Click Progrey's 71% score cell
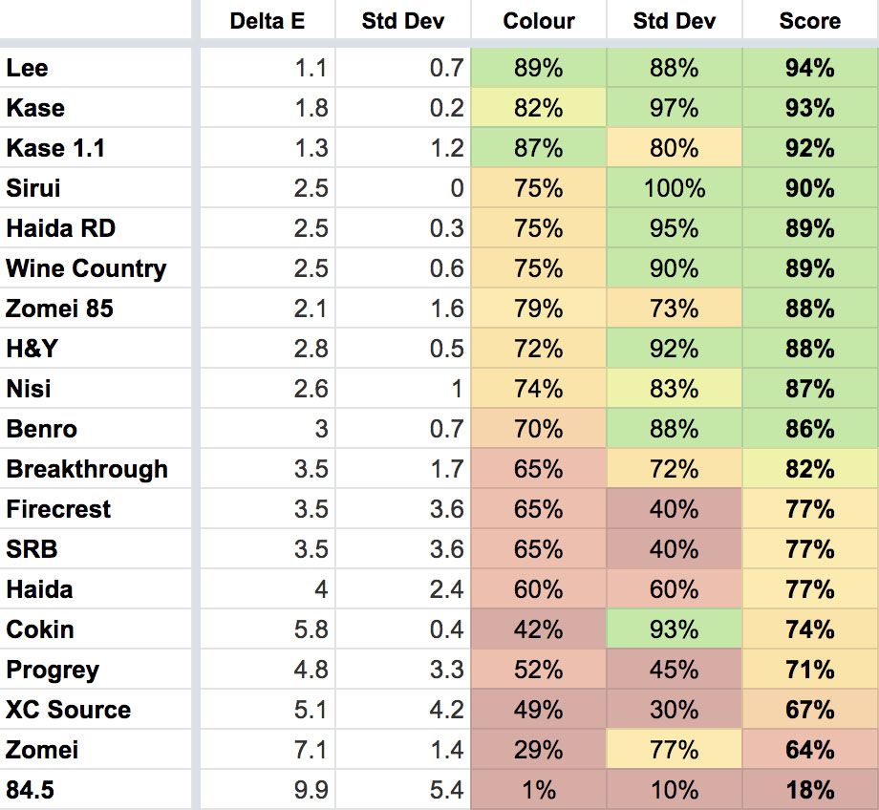879x810 pixels. tap(810, 670)
